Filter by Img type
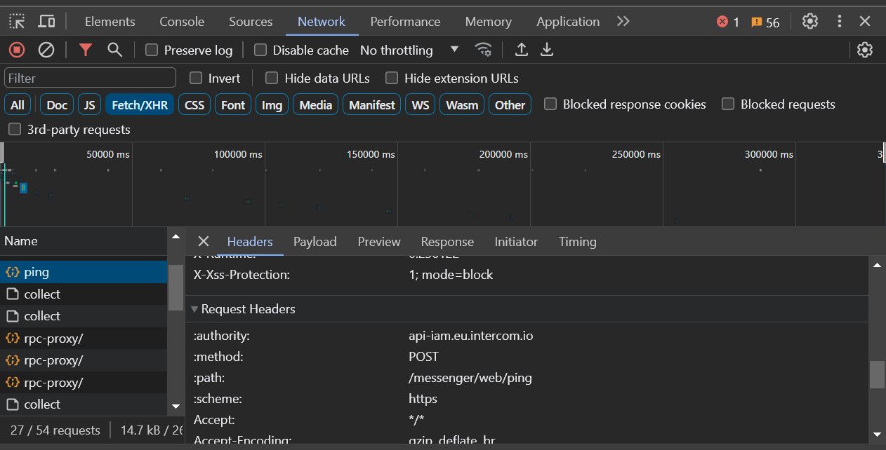Image resolution: width=886 pixels, height=450 pixels. [x=272, y=105]
